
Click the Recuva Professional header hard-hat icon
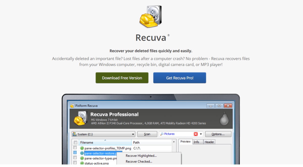point(81,118)
